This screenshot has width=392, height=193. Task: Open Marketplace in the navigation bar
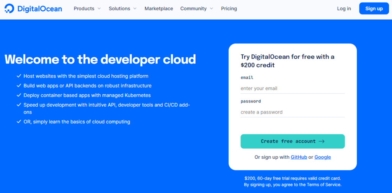tap(158, 8)
